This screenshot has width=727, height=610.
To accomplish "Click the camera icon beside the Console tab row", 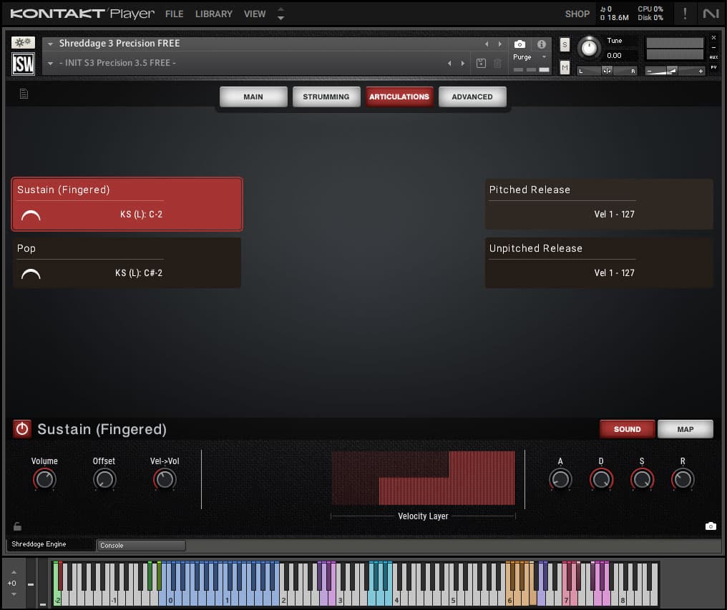I will [x=711, y=526].
